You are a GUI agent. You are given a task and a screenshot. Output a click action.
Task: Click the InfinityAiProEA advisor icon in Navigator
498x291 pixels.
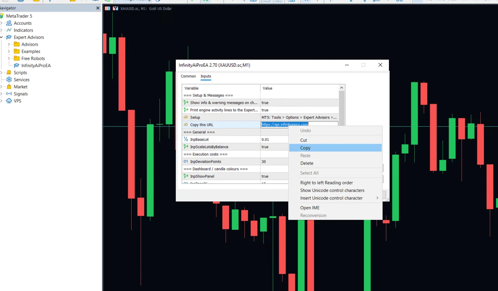click(x=17, y=66)
